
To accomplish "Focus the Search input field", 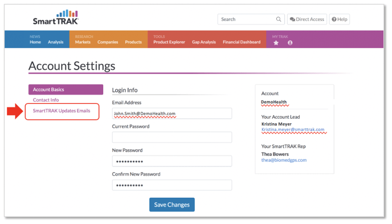I will coord(251,19).
